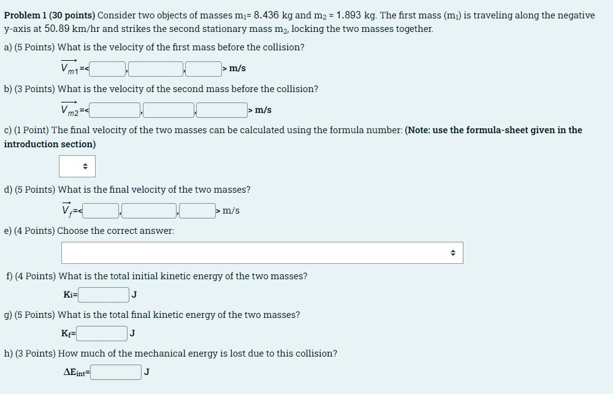
Task: Click the last Vm2 component field
Action: click(x=221, y=110)
